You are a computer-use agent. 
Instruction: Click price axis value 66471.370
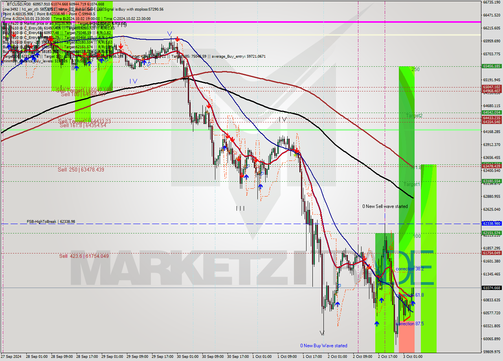[x=492, y=15]
